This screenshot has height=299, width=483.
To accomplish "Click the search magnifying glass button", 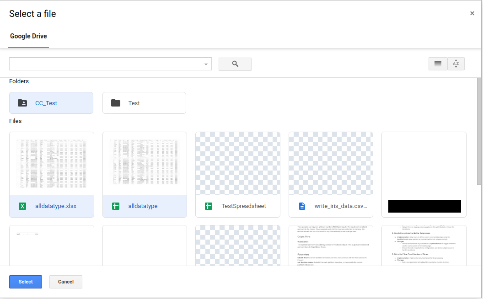I will pos(235,64).
